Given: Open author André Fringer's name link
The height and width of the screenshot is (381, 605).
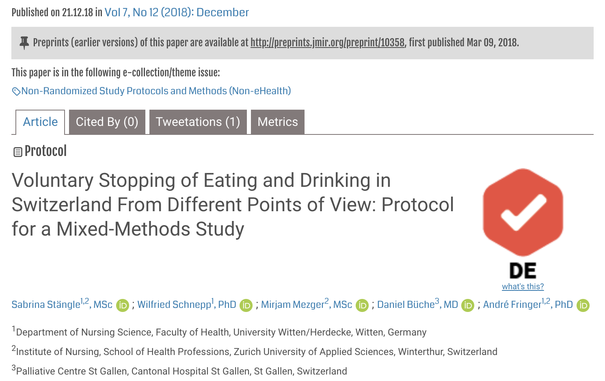Looking at the screenshot, I should coord(512,305).
